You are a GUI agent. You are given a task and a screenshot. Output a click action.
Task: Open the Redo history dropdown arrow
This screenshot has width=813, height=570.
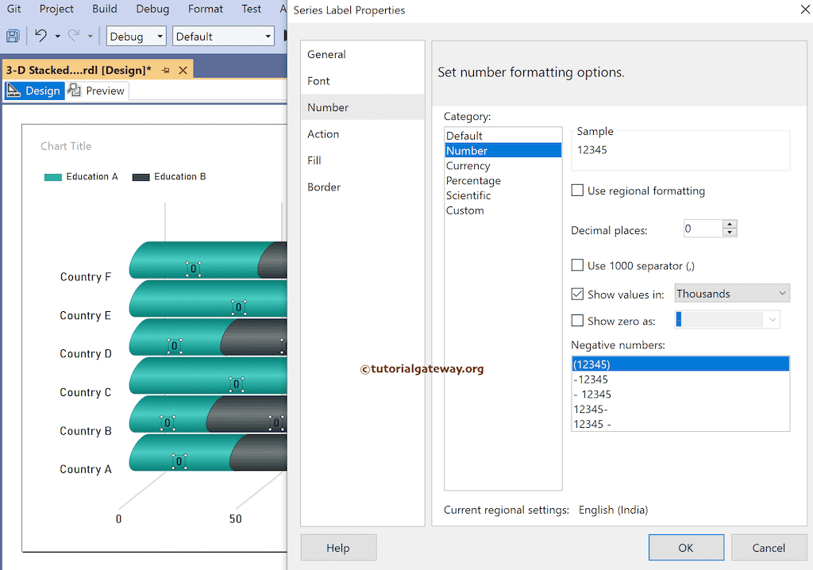point(91,37)
